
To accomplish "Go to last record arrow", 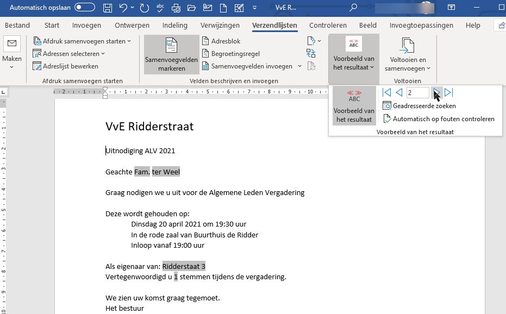I will click(x=448, y=92).
